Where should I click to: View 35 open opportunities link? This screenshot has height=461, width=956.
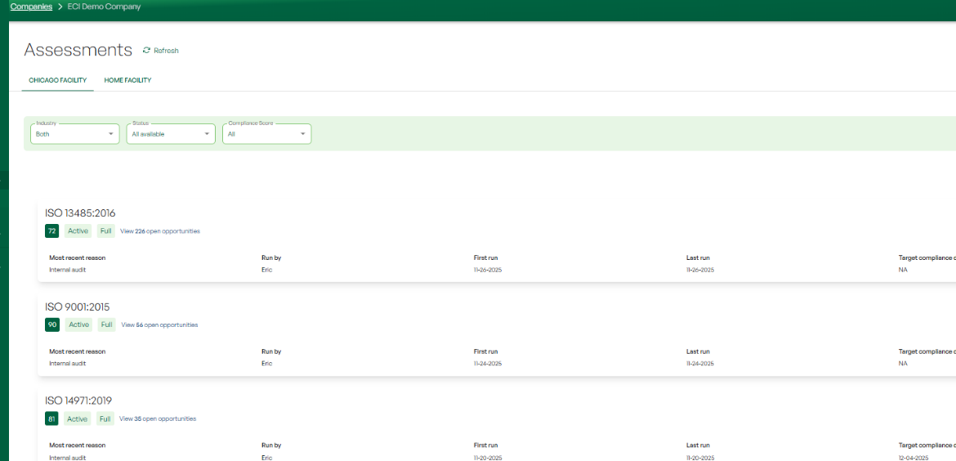pos(158,419)
